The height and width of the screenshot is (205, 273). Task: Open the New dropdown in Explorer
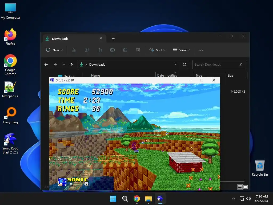click(54, 50)
